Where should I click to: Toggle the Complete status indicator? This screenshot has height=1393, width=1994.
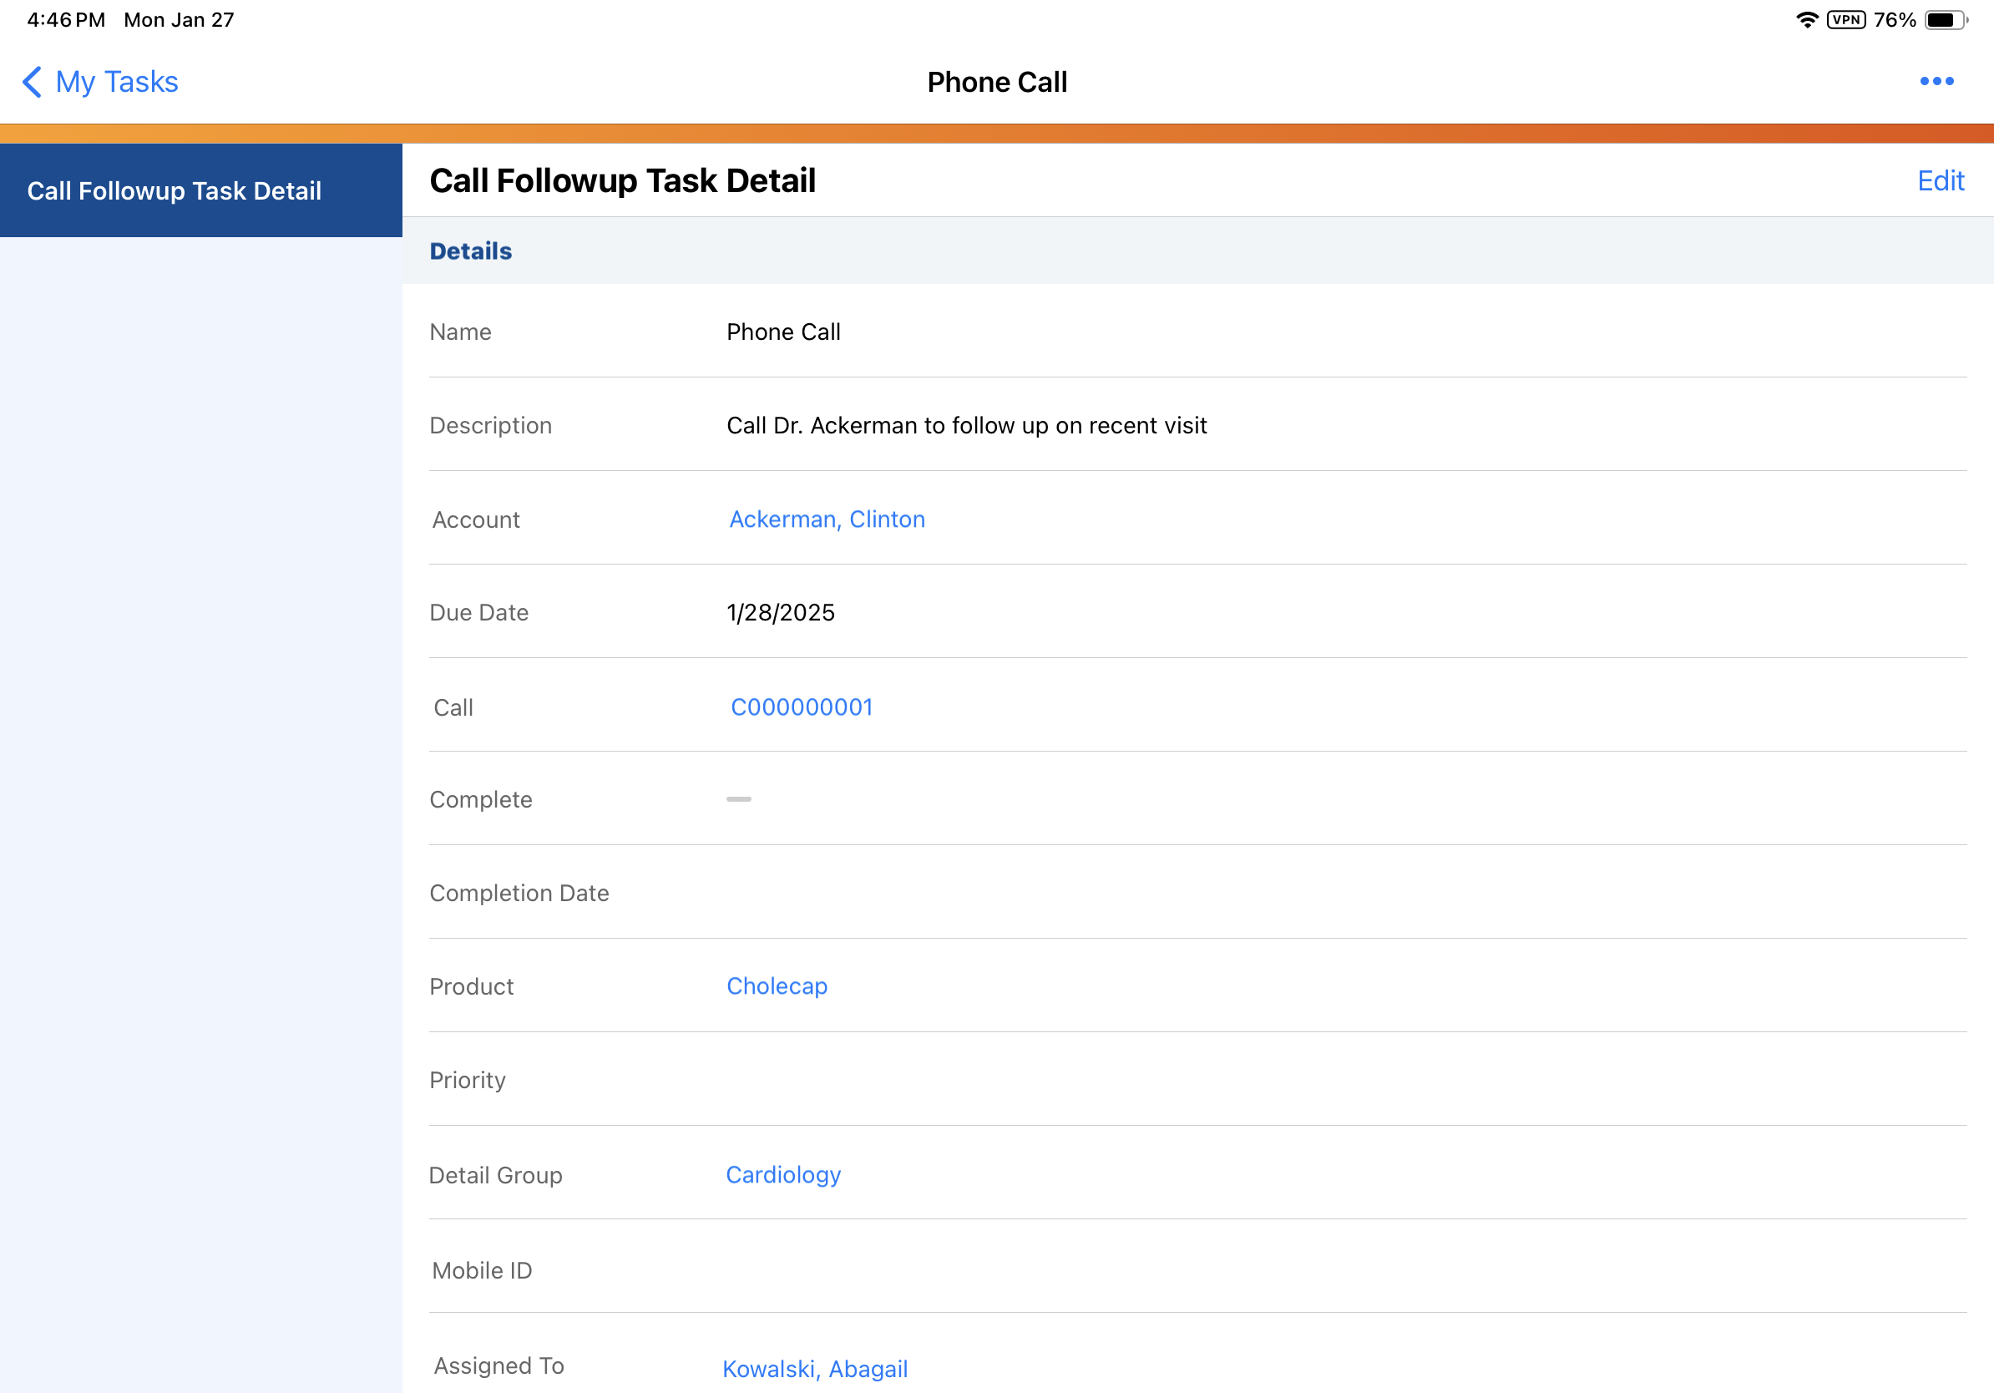pyautogui.click(x=738, y=799)
